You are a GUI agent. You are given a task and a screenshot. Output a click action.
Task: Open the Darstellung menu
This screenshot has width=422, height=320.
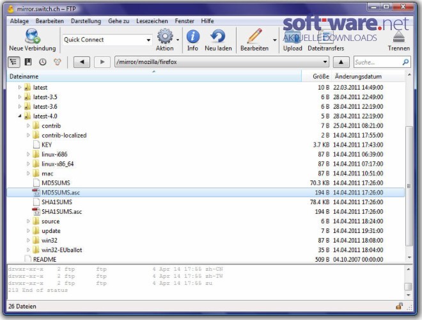click(x=86, y=21)
